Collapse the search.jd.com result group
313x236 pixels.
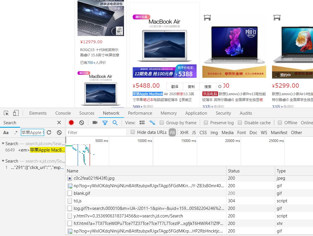tap(3, 143)
